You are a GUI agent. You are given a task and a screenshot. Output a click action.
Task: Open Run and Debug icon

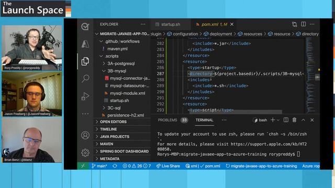tap(85, 96)
